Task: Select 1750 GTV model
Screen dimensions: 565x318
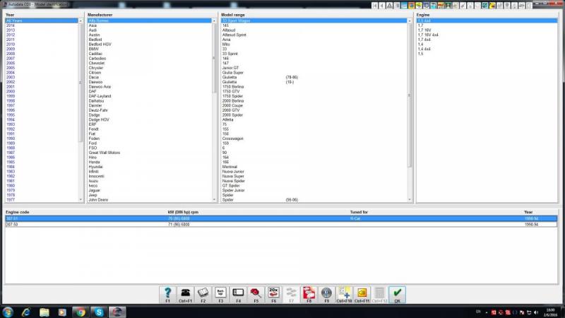Action: click(231, 91)
